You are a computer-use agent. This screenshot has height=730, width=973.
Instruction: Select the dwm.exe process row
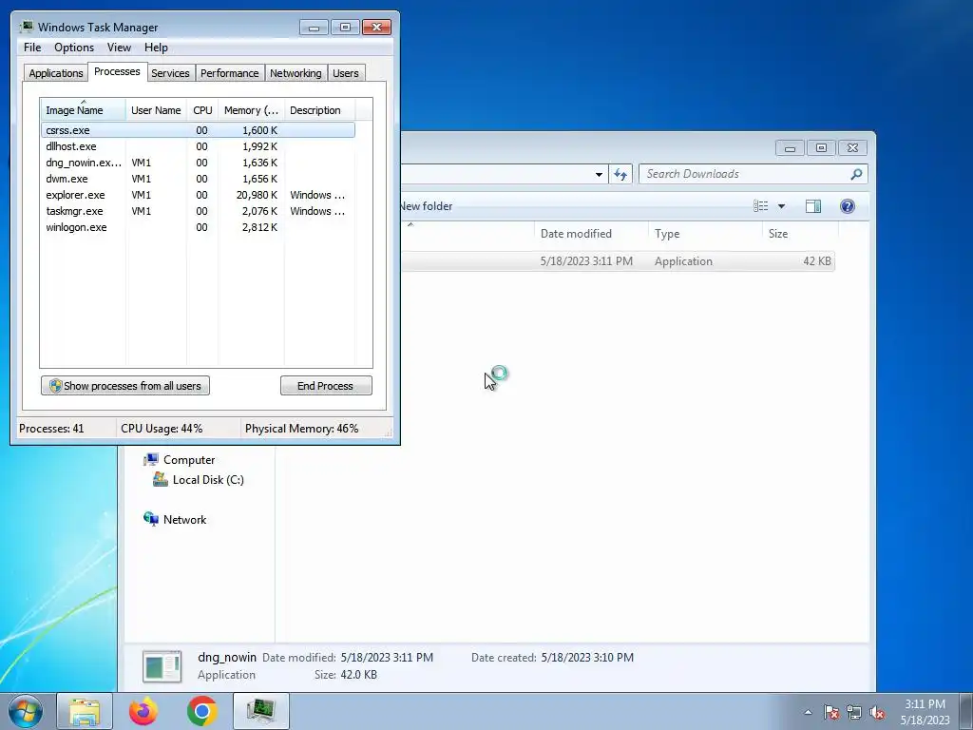click(198, 179)
